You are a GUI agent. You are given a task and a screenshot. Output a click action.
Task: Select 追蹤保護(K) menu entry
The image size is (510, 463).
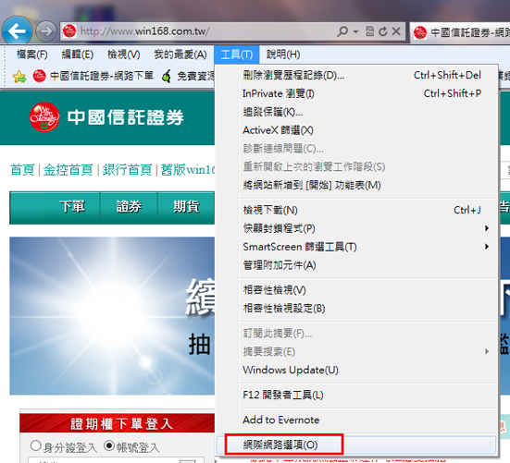pos(356,112)
